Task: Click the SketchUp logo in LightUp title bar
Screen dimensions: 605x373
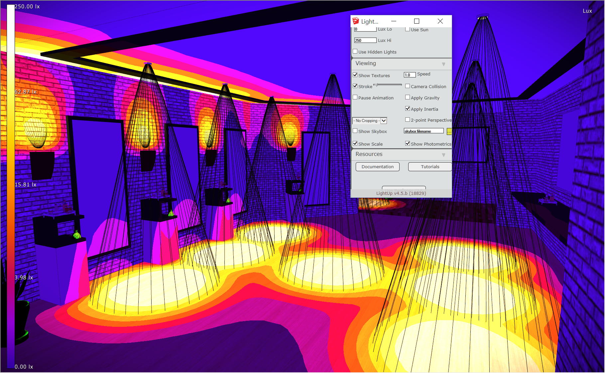Action: point(356,21)
